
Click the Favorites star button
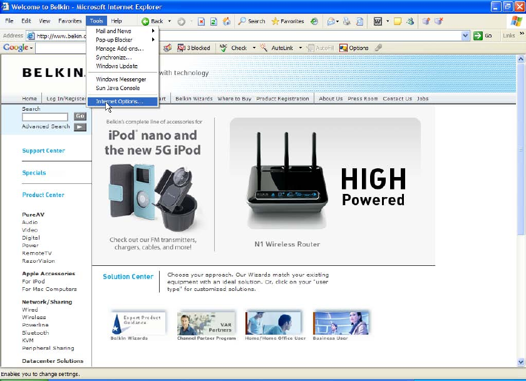coord(287,21)
